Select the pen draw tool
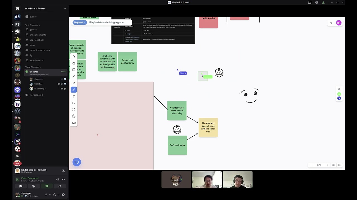This screenshot has height=200, width=357. 74,89
